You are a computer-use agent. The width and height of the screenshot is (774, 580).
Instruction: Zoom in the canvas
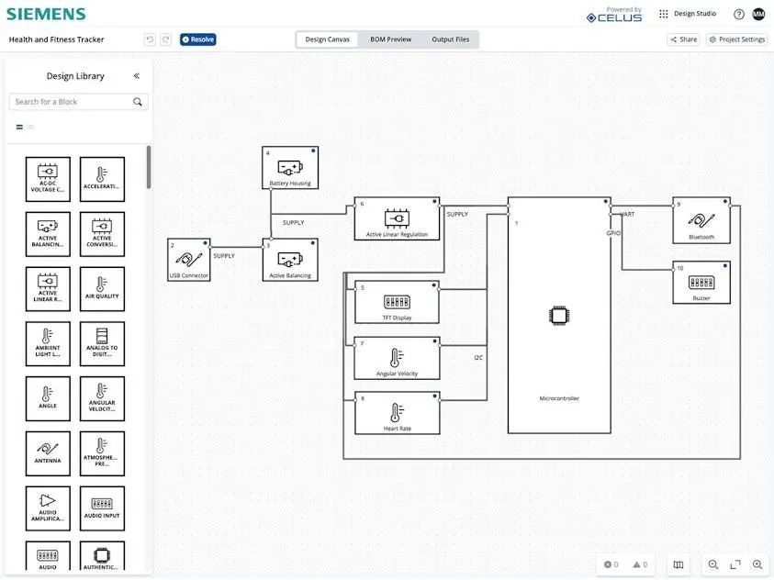click(x=757, y=564)
